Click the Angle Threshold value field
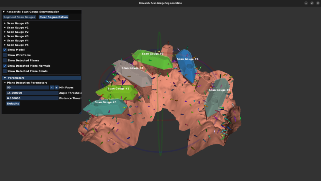The width and height of the screenshot is (321, 181). click(32, 93)
